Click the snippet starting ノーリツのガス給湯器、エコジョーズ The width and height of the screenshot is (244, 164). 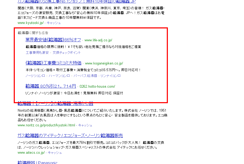coord(91,145)
